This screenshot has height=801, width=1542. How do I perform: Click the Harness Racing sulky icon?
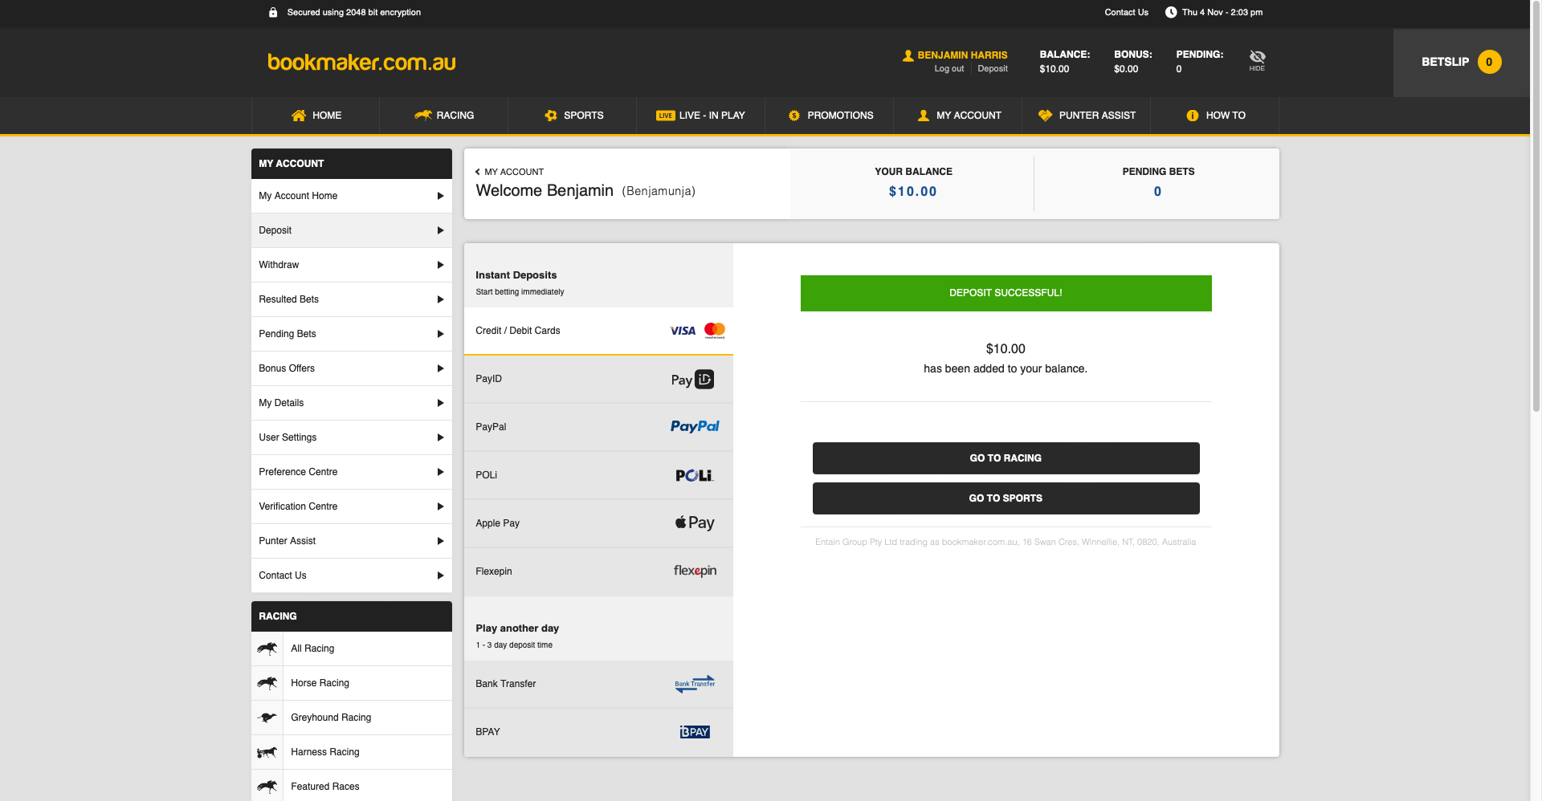click(x=267, y=752)
